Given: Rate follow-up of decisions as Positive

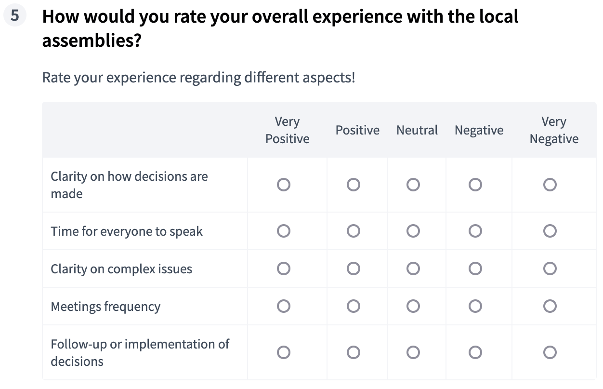Looking at the screenshot, I should click(x=354, y=352).
